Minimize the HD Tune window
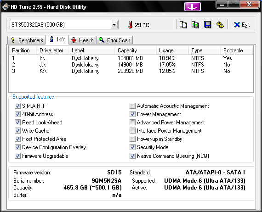Image resolution: width=262 pixels, height=212 pixels. tap(222, 5)
